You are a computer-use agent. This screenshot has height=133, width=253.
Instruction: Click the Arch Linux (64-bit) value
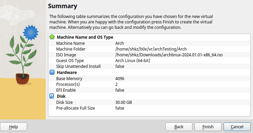pos(133,61)
